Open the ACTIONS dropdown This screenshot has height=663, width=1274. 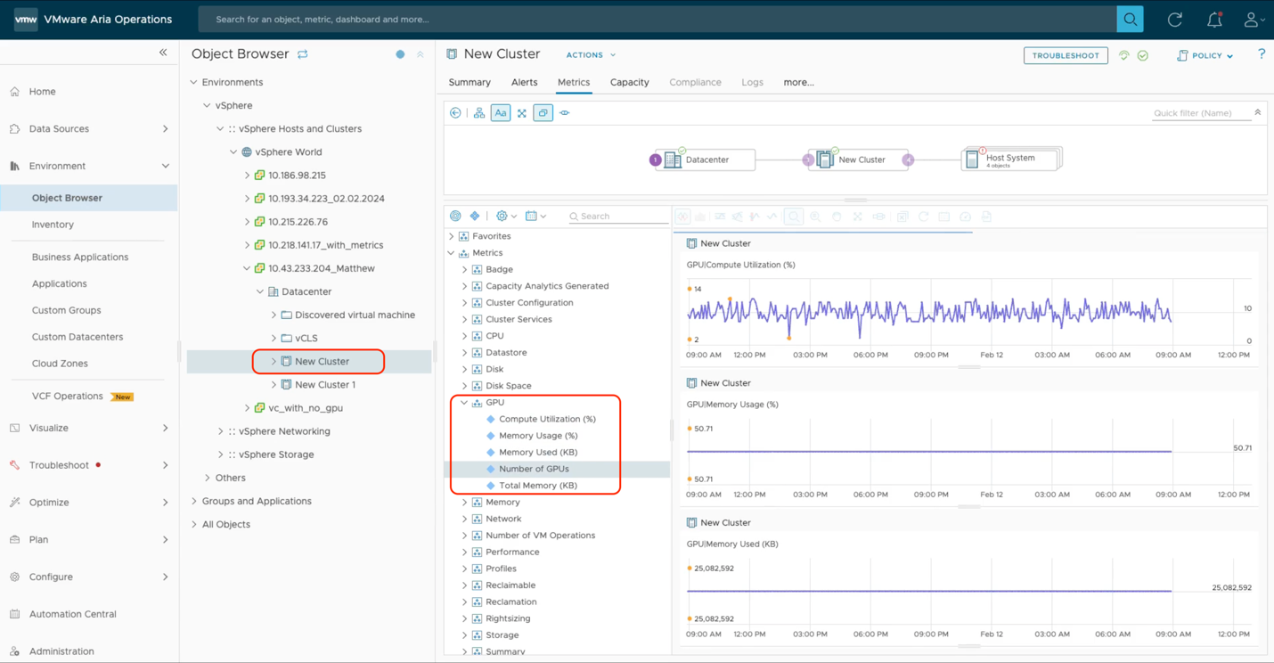pyautogui.click(x=591, y=55)
